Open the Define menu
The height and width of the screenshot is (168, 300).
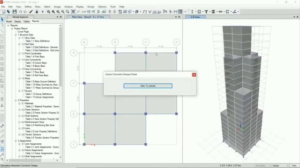[x=28, y=7]
